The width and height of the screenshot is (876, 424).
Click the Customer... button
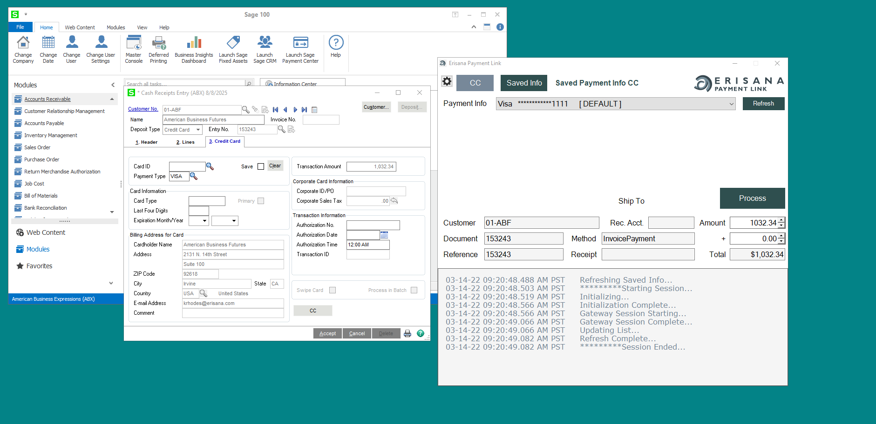[x=376, y=107]
